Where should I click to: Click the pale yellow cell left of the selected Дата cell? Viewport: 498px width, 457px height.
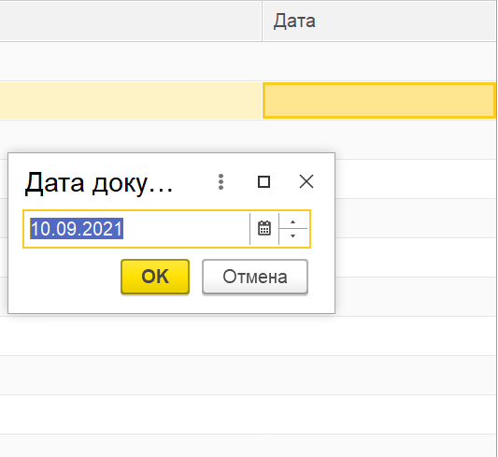131,100
